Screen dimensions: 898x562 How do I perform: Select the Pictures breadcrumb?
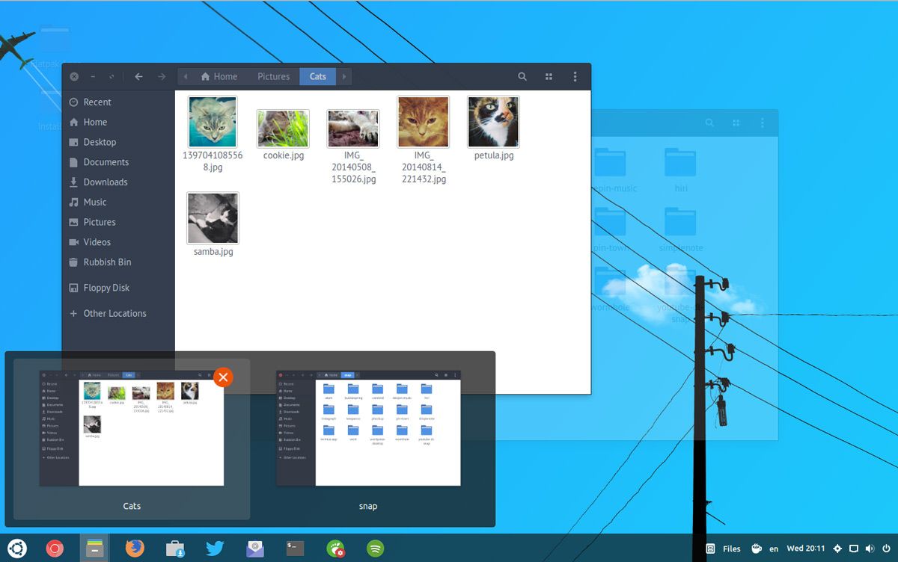(x=273, y=76)
